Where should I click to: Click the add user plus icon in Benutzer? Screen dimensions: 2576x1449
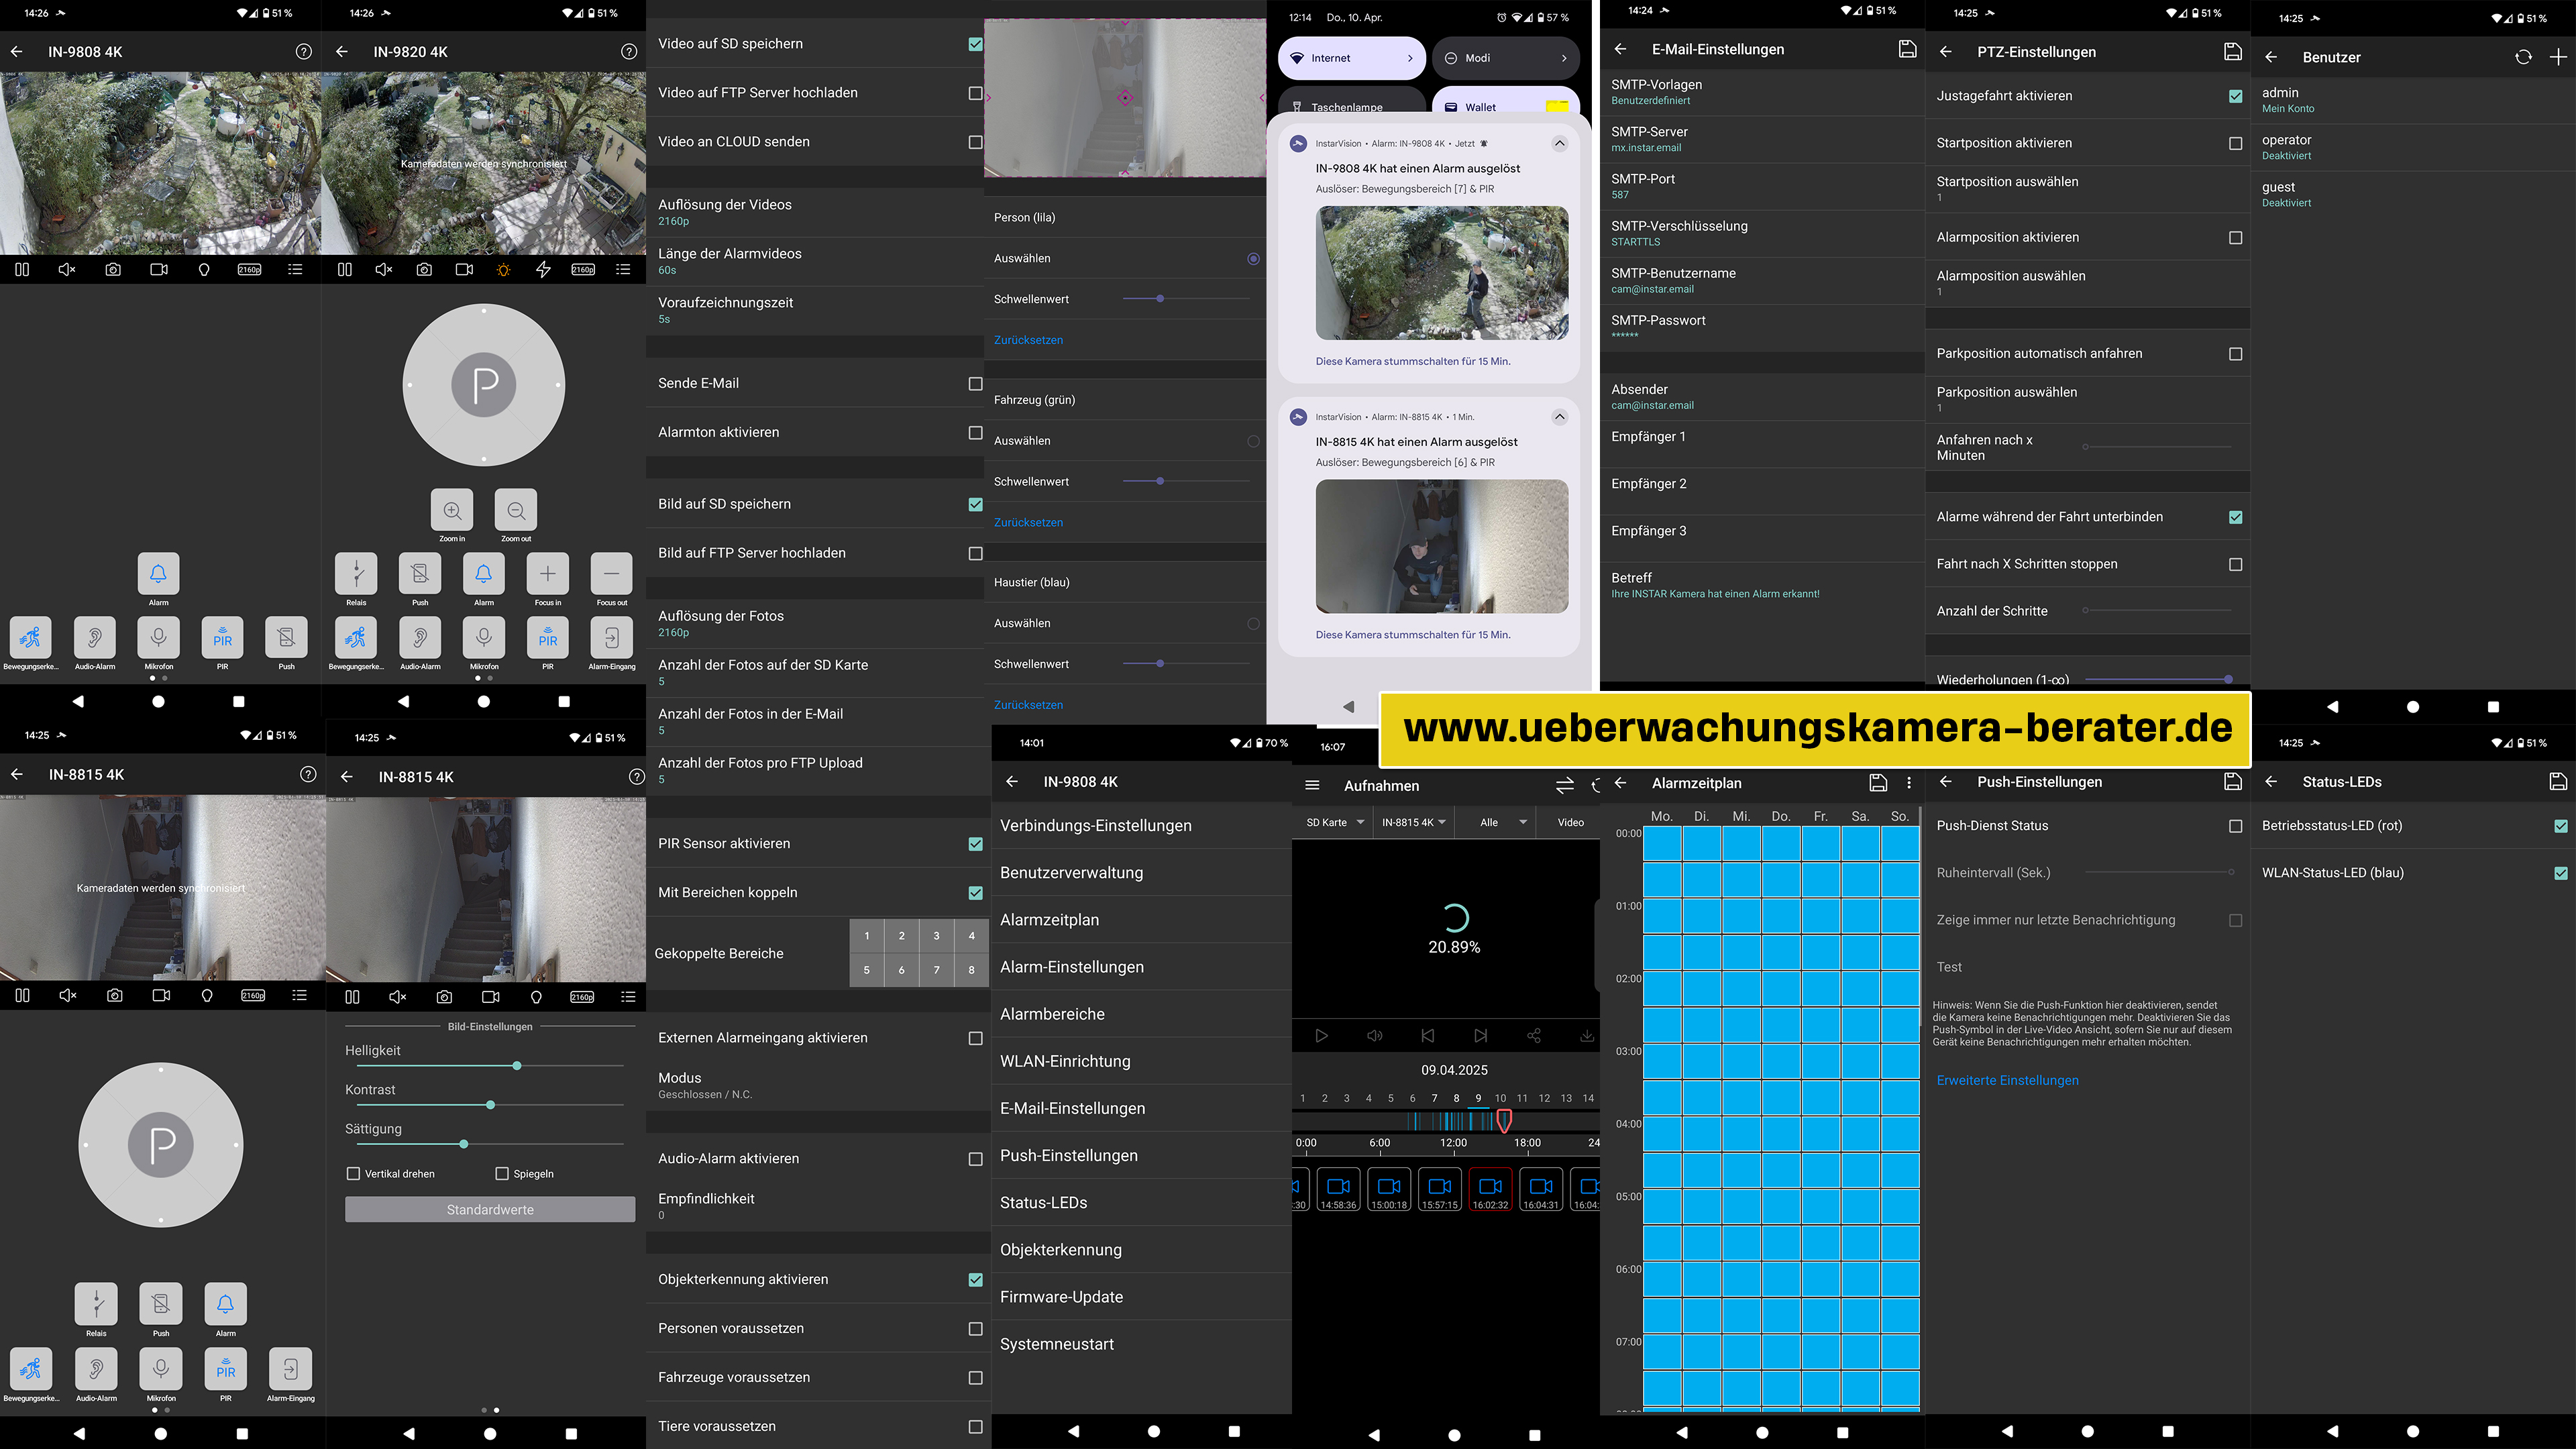point(2557,57)
